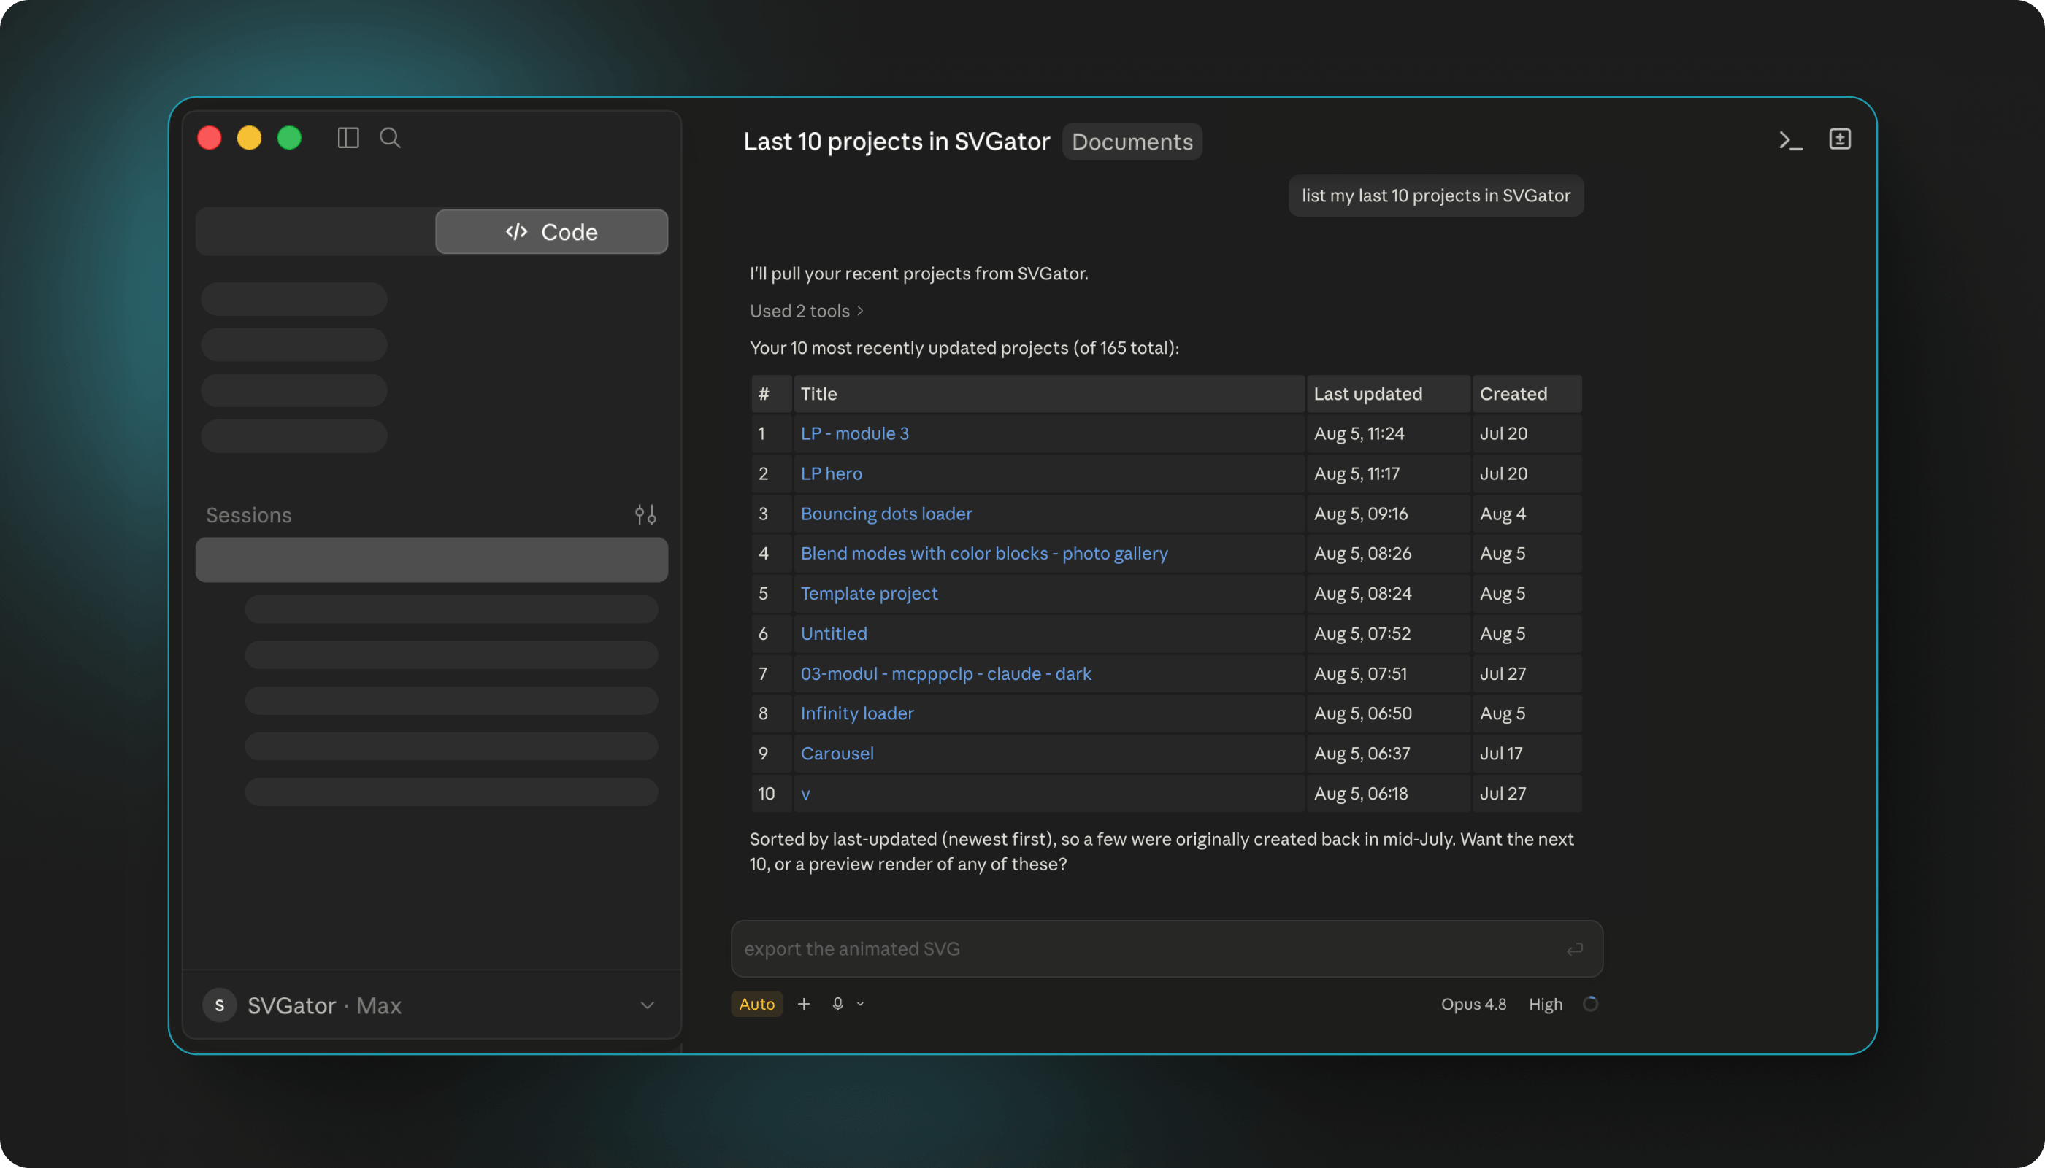Maximize the window with the green button

[290, 138]
